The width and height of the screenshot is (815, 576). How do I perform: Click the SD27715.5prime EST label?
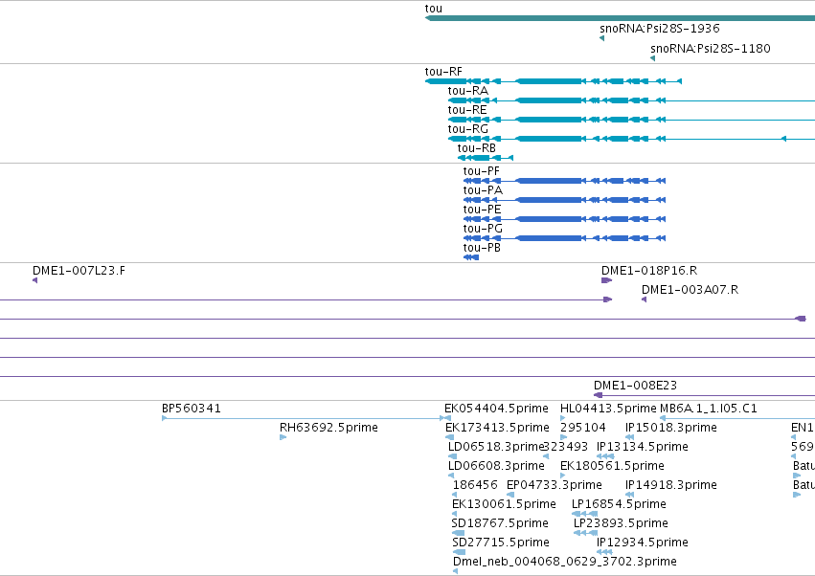coord(501,543)
